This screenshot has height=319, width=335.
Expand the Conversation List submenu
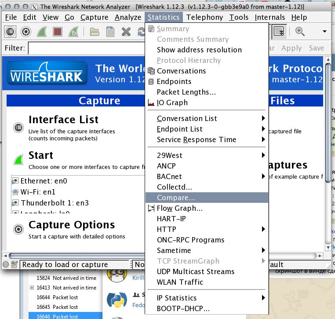coord(207,118)
